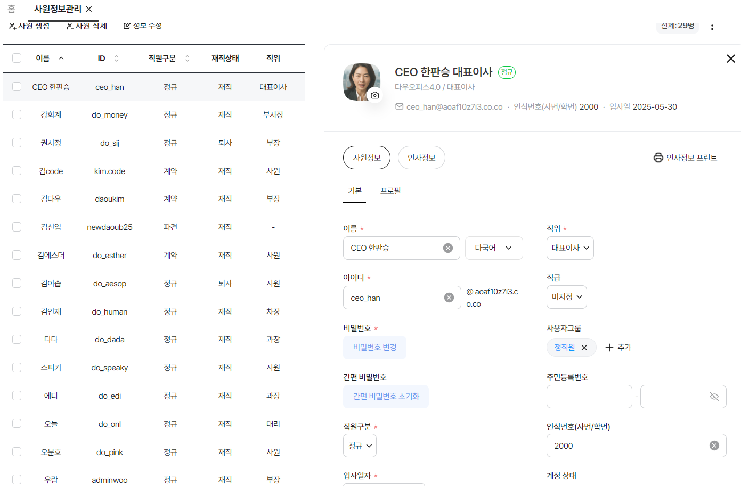The image size is (741, 486).
Task: Click the printer icon for 인사정보 프린트
Action: (658, 158)
